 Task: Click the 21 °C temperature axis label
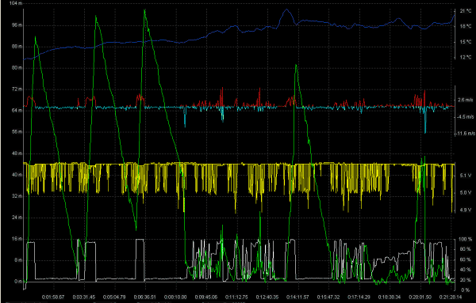coord(466,11)
